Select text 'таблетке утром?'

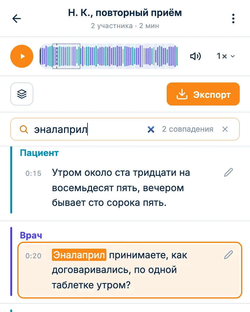91,285
